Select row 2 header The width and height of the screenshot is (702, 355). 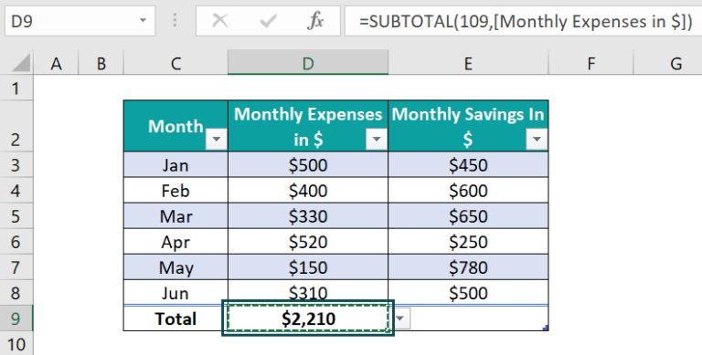click(16, 126)
